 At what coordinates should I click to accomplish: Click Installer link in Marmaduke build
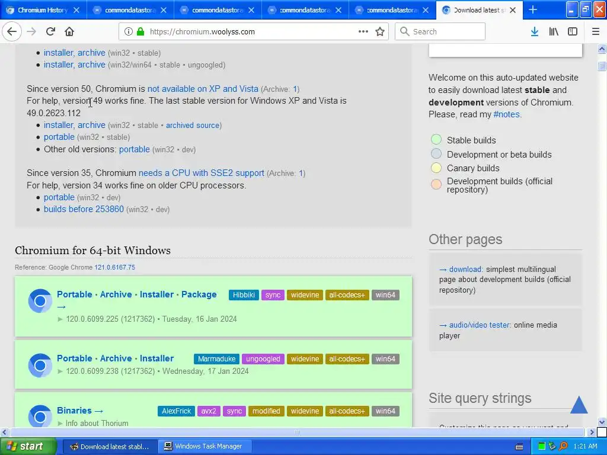pos(156,358)
